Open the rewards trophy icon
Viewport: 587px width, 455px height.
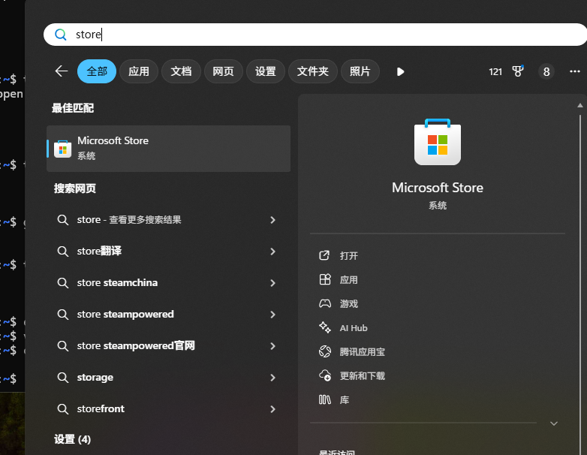coord(518,71)
